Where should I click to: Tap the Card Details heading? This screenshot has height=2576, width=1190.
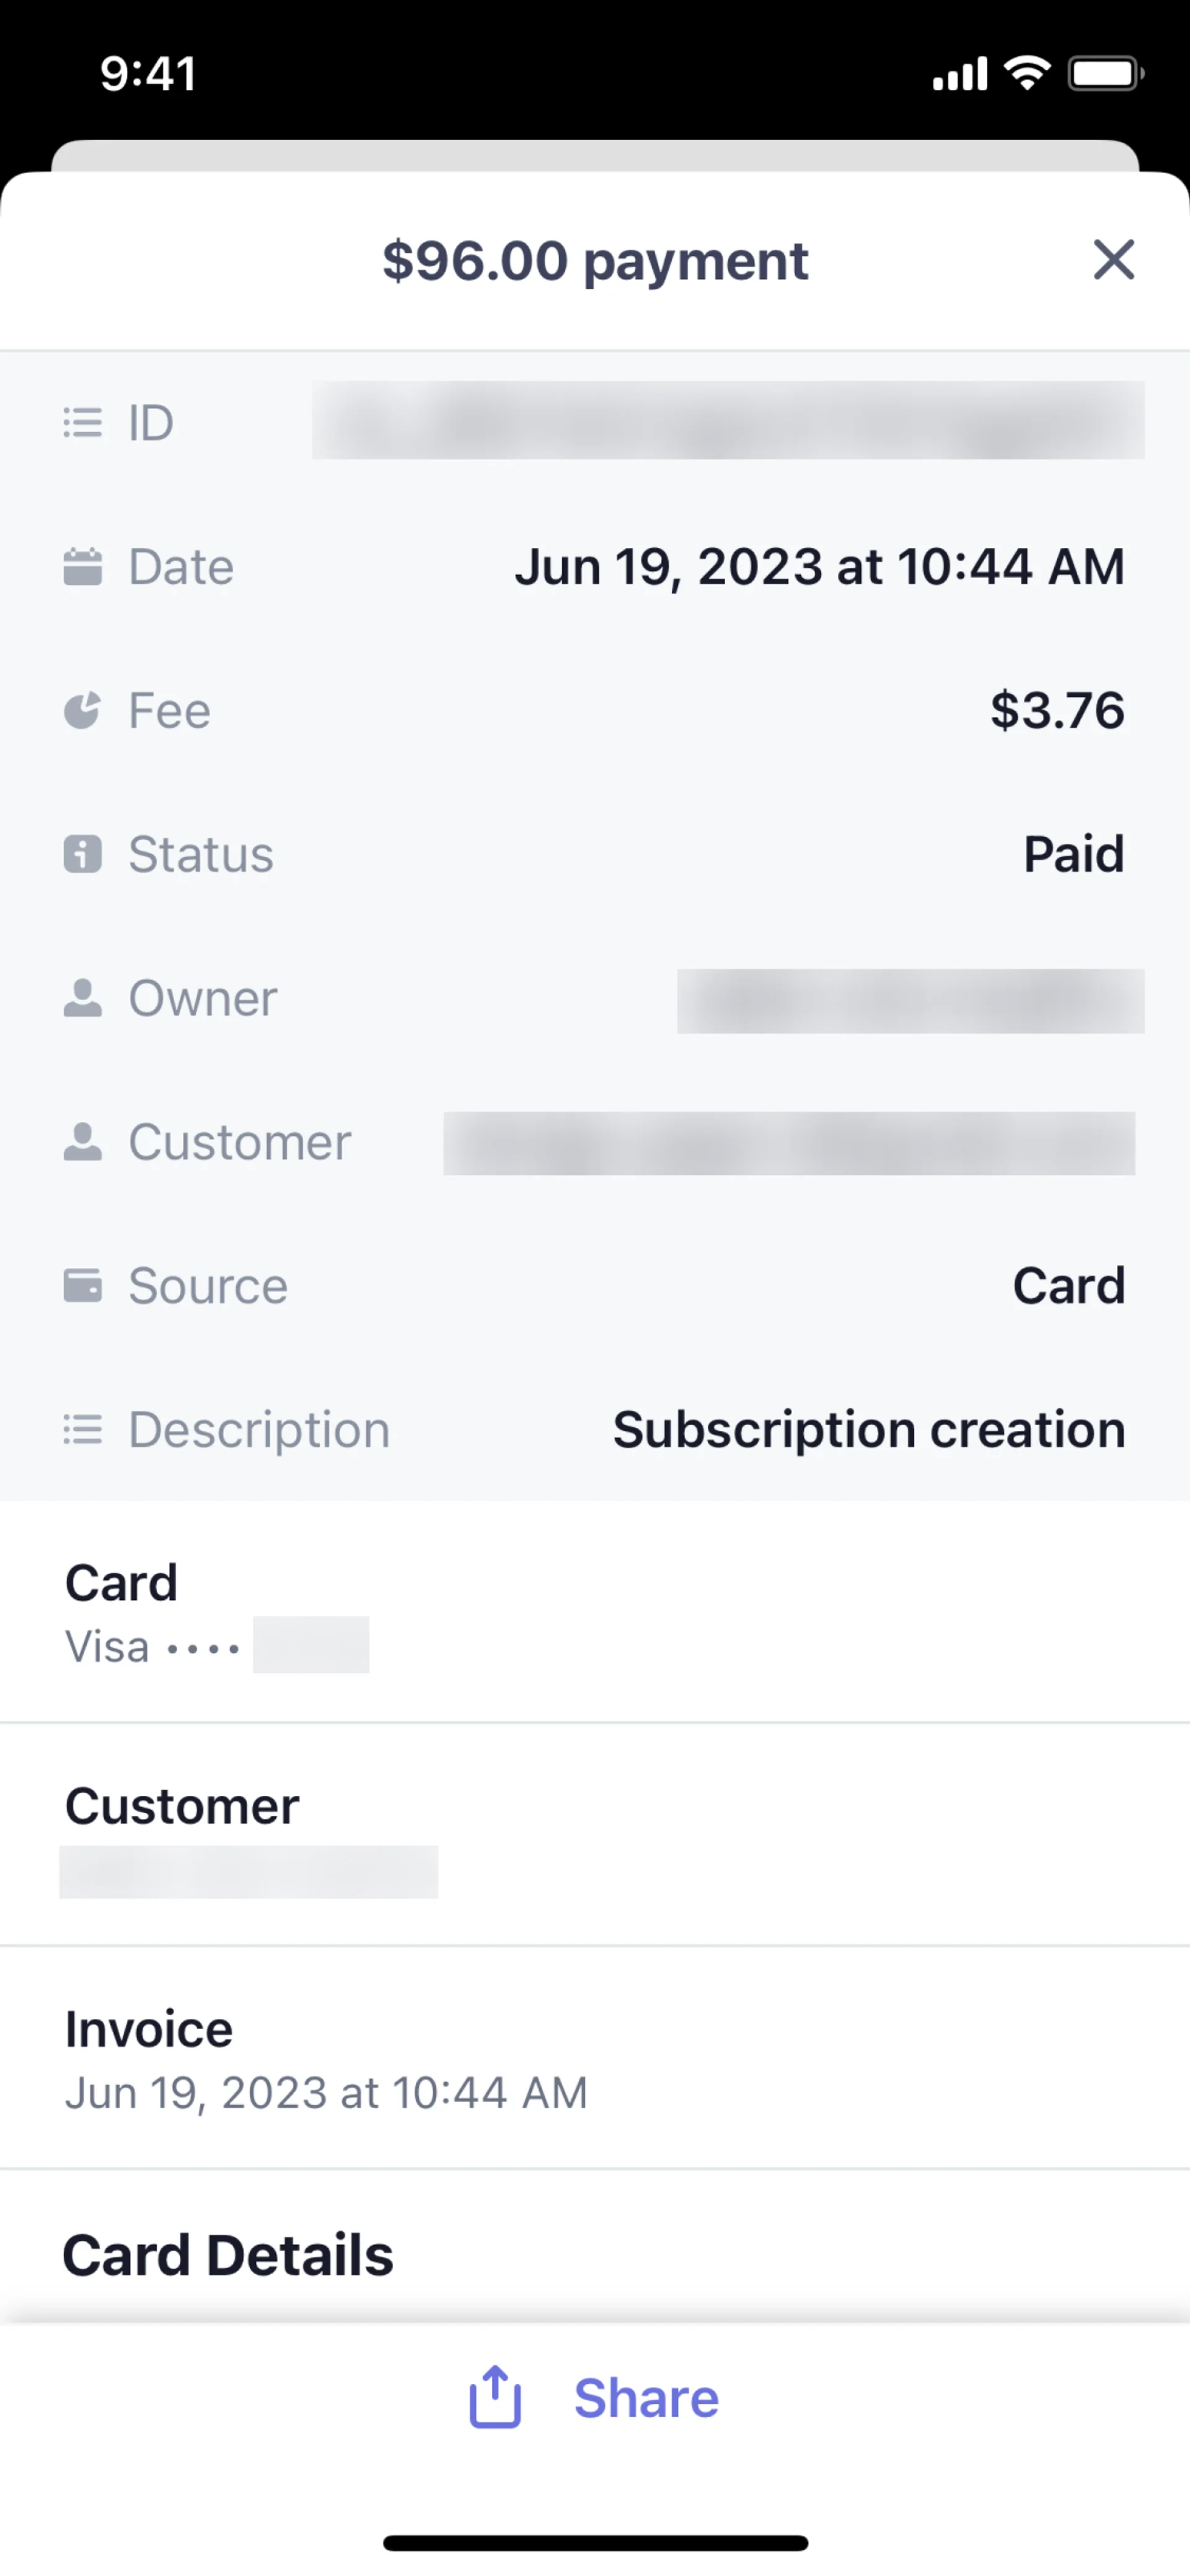click(228, 2256)
